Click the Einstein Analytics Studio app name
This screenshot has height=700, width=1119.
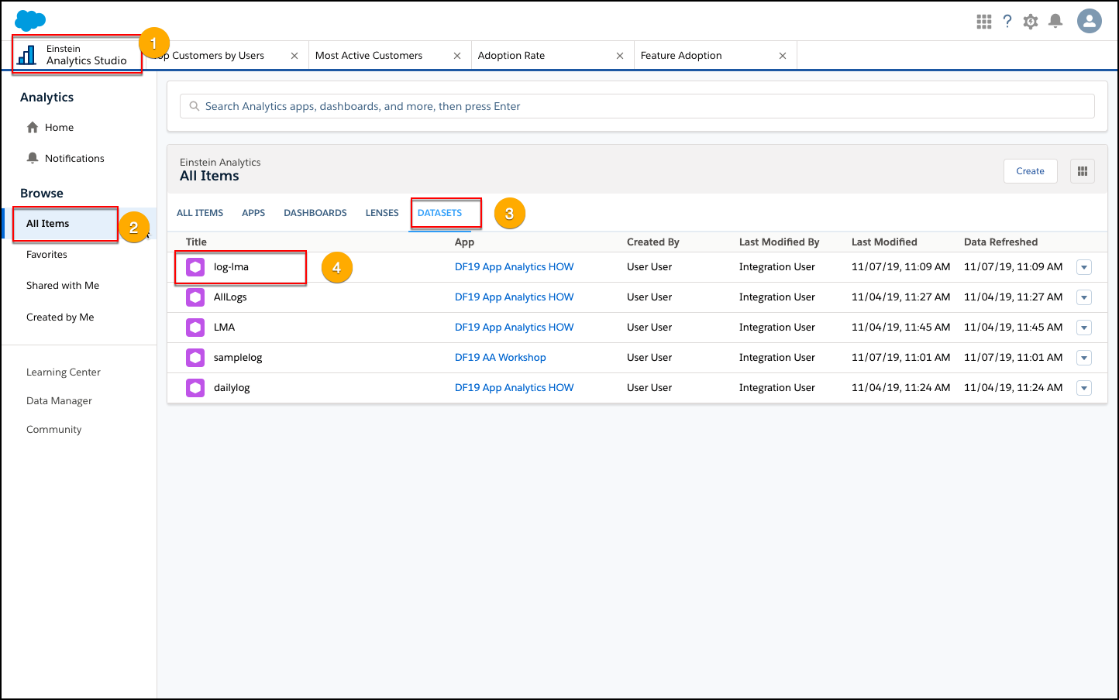pyautogui.click(x=87, y=55)
